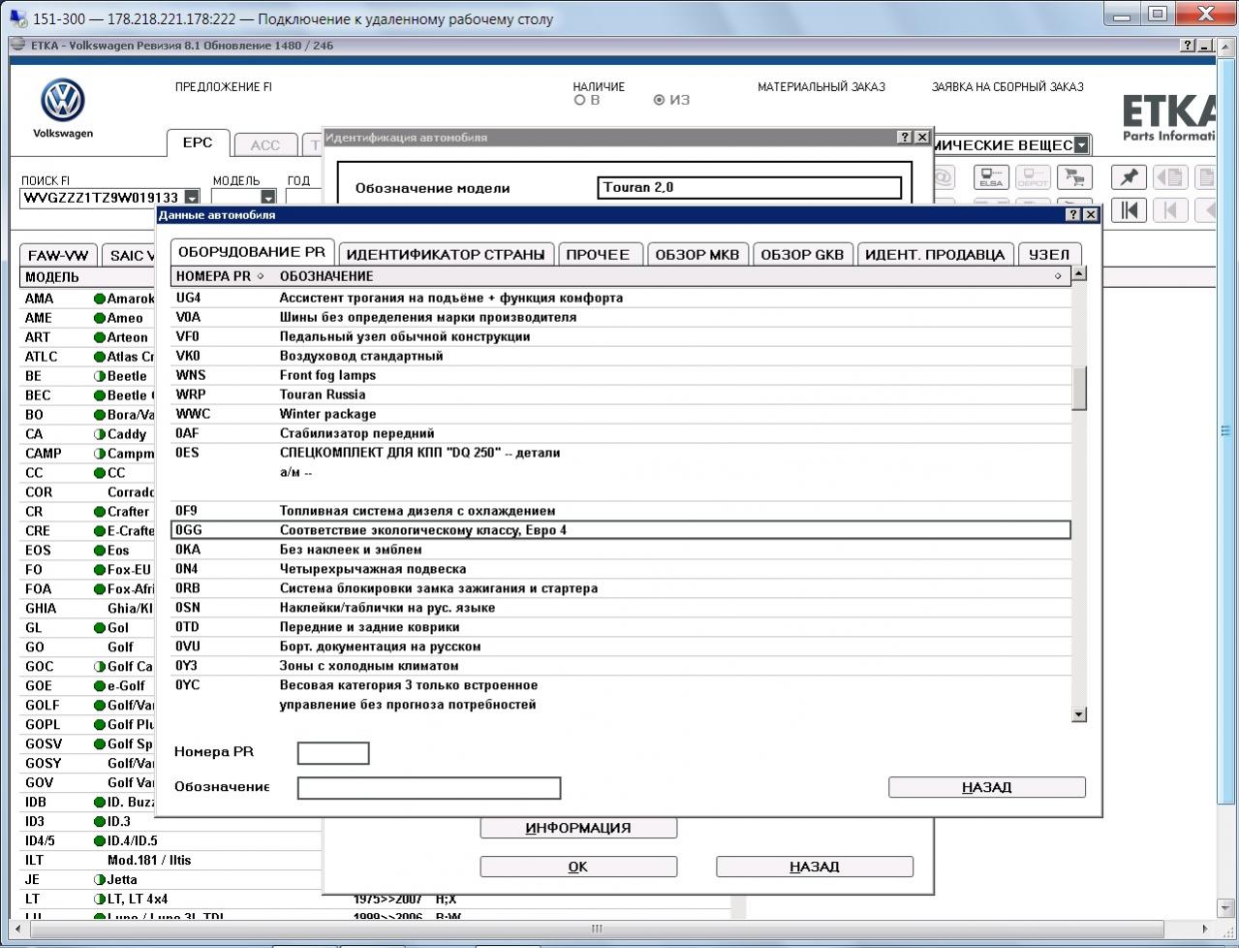Click sort diamond next to НОМЕРА PR header
Screen dimensions: 1239x948
[261, 276]
